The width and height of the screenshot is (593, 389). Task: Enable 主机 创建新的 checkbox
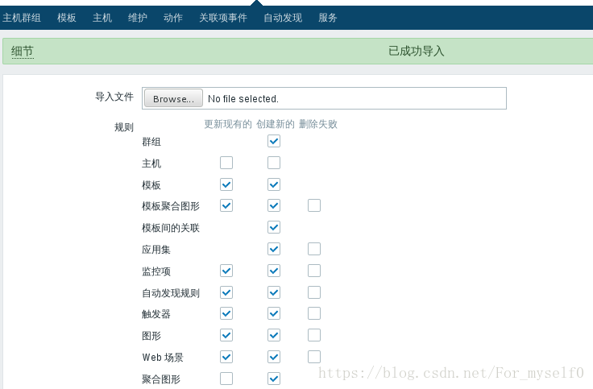274,163
